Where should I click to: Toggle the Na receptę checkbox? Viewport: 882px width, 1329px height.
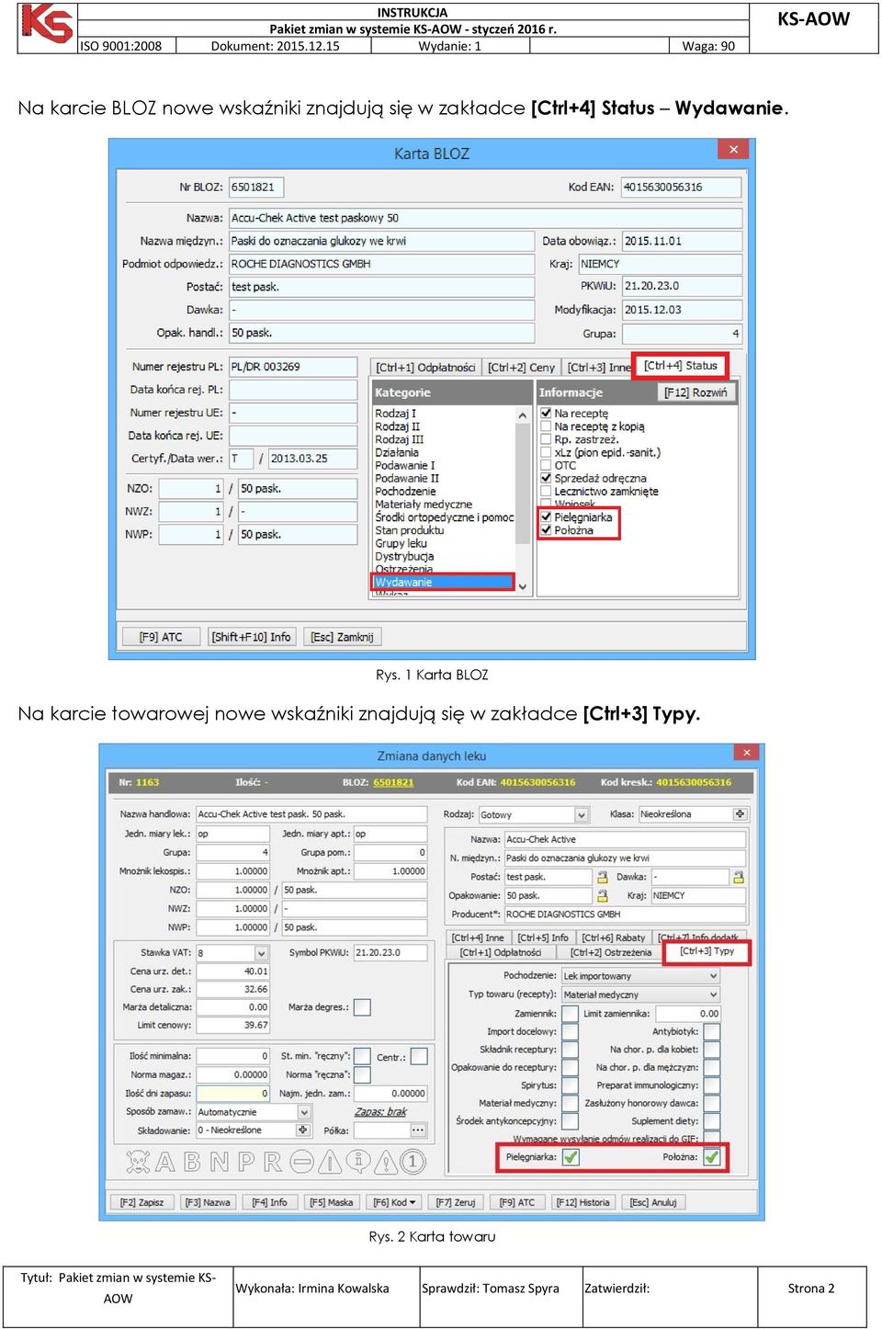tap(546, 414)
